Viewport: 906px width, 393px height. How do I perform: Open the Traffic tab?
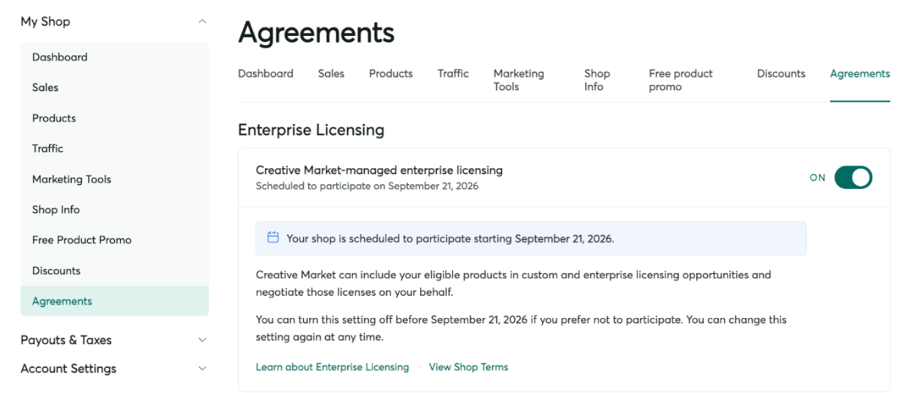[453, 74]
